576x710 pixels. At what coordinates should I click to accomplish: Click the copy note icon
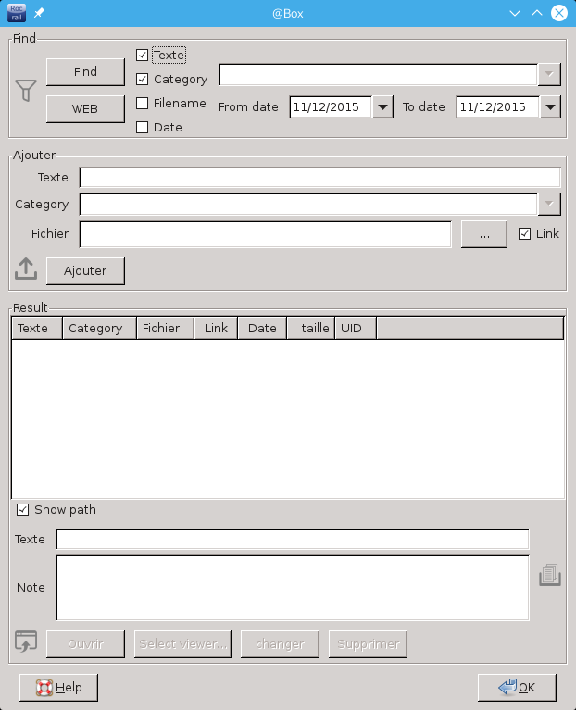550,576
